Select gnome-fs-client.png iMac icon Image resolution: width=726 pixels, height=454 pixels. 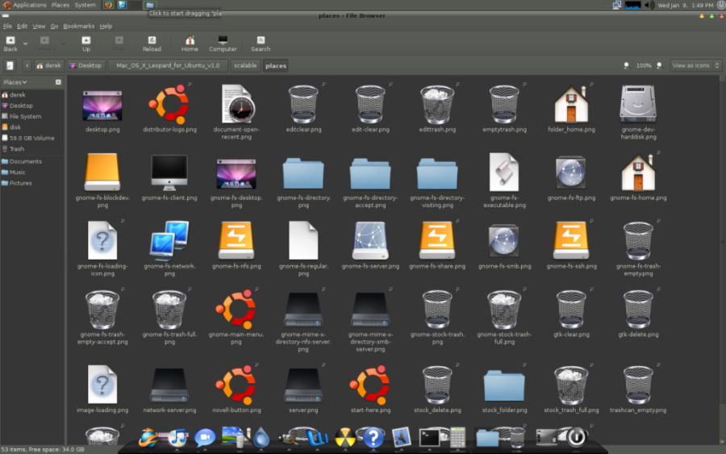[169, 173]
